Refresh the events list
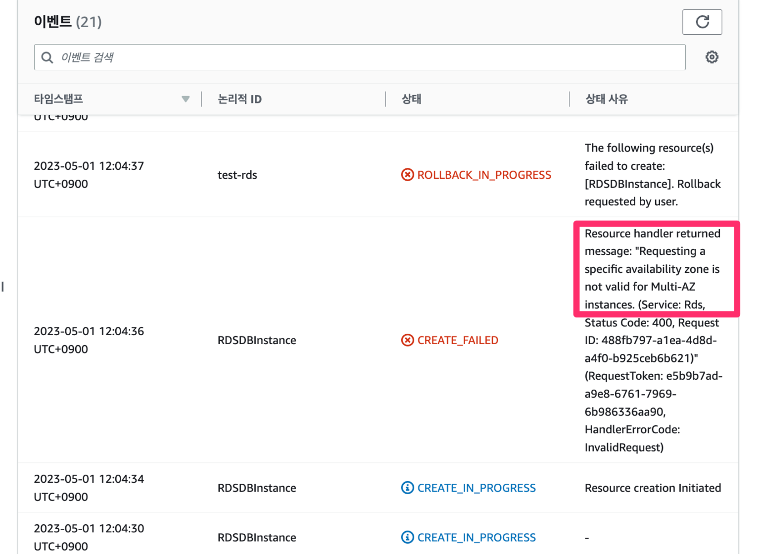This screenshot has height=554, width=760. (x=702, y=22)
